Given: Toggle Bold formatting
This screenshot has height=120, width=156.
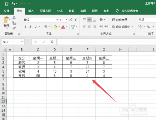Looking at the screenshot, I should pyautogui.click(x=25, y=27).
